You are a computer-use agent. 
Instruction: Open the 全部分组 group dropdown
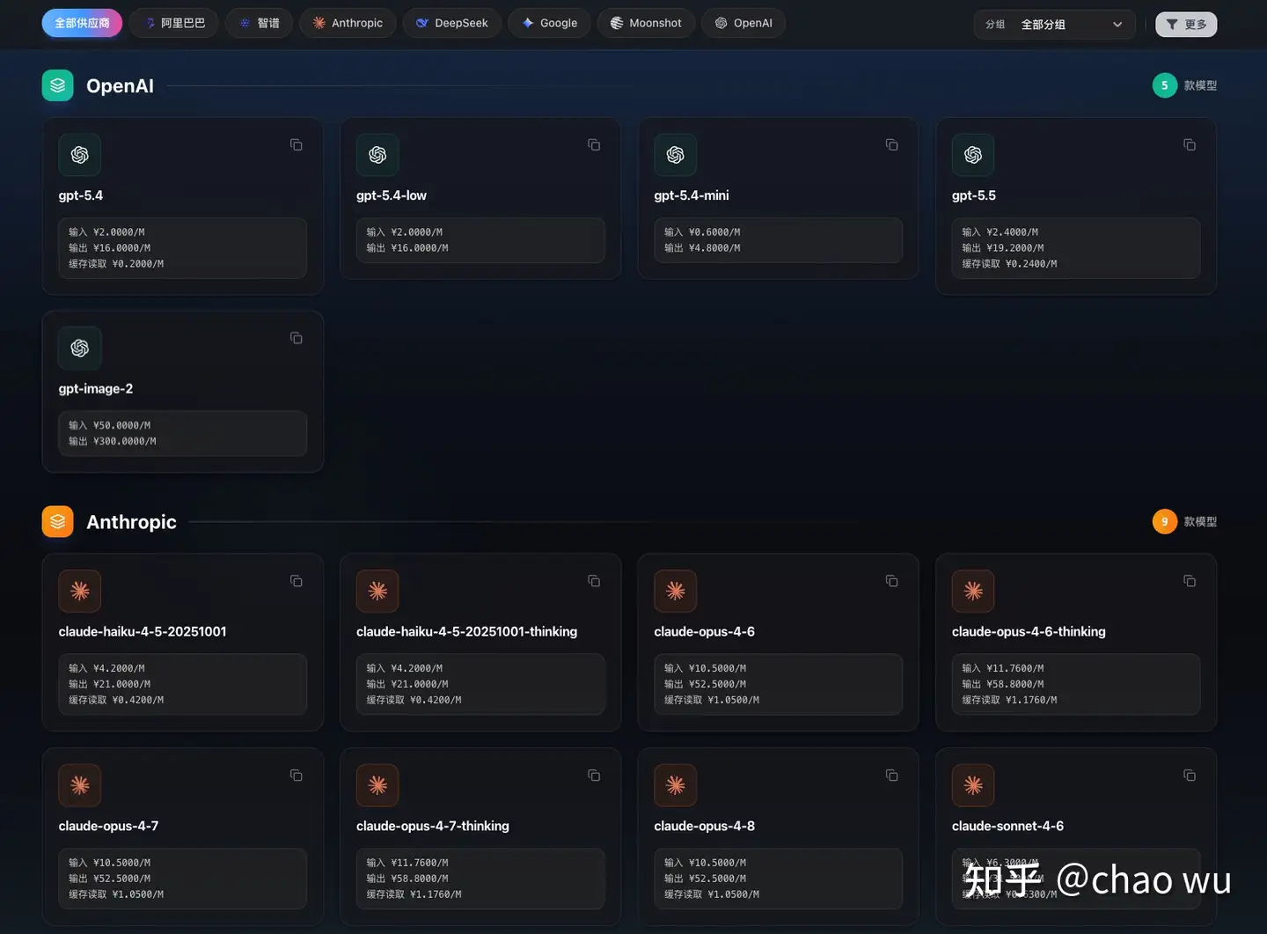1054,25
